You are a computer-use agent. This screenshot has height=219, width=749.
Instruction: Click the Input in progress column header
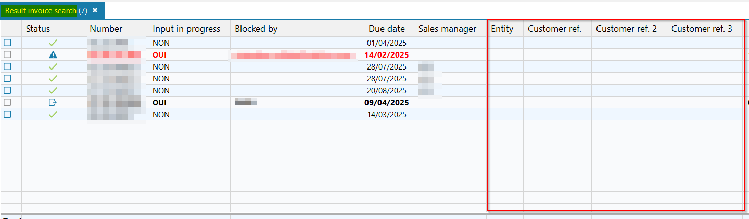point(186,29)
